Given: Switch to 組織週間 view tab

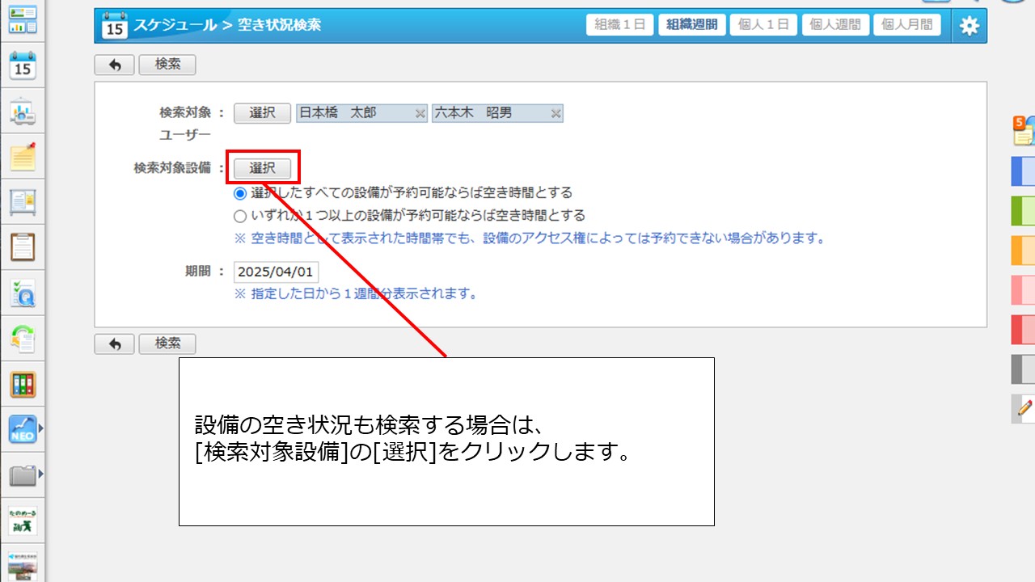Looking at the screenshot, I should click(692, 25).
